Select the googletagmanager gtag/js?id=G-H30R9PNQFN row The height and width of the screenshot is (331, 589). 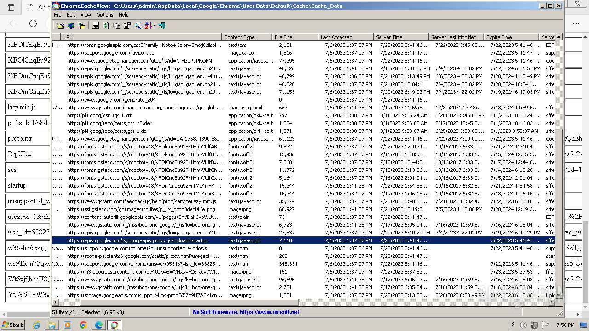tap(304, 61)
